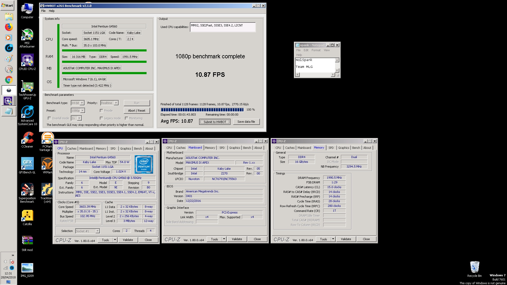The image size is (507, 285).
Task: Expand Tools arrow in Memory window
Action: [x=333, y=239]
